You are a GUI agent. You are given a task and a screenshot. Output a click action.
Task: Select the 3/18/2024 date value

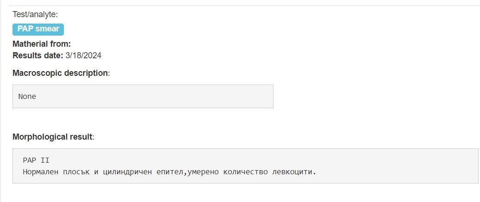click(83, 55)
